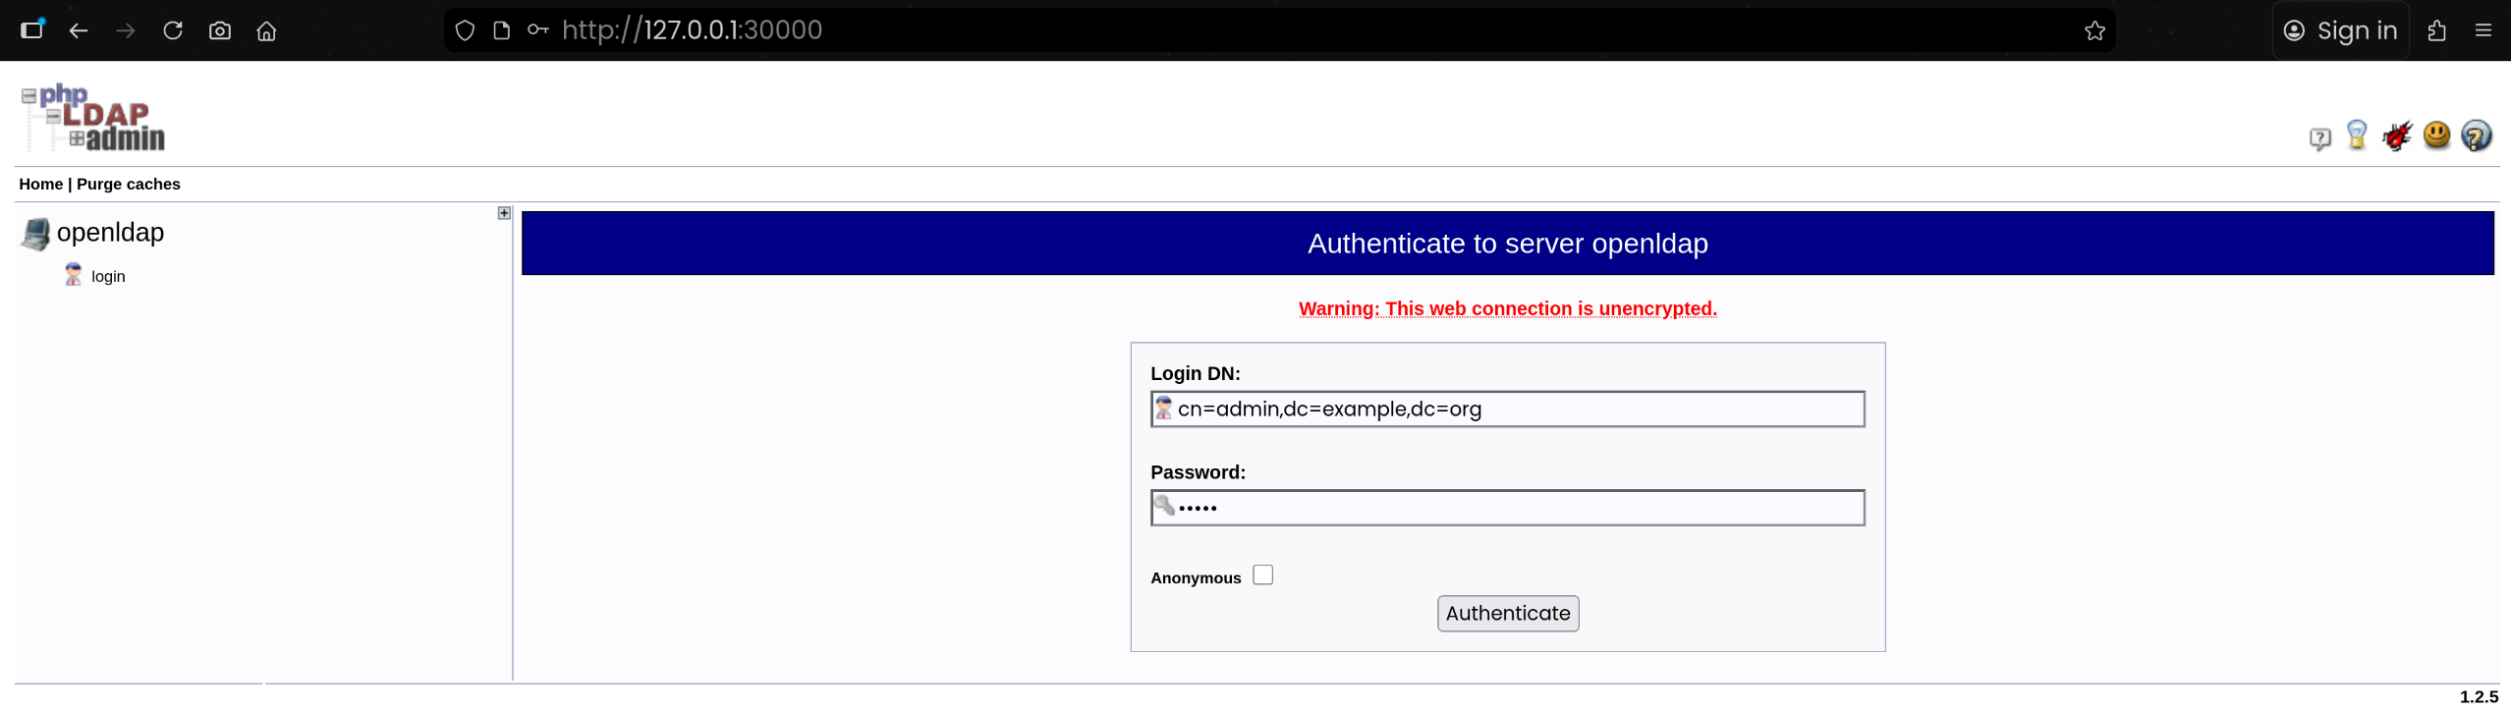Viewport: 2511px width, 711px height.
Task: Focus the Login DN input field
Action: [x=1508, y=410]
